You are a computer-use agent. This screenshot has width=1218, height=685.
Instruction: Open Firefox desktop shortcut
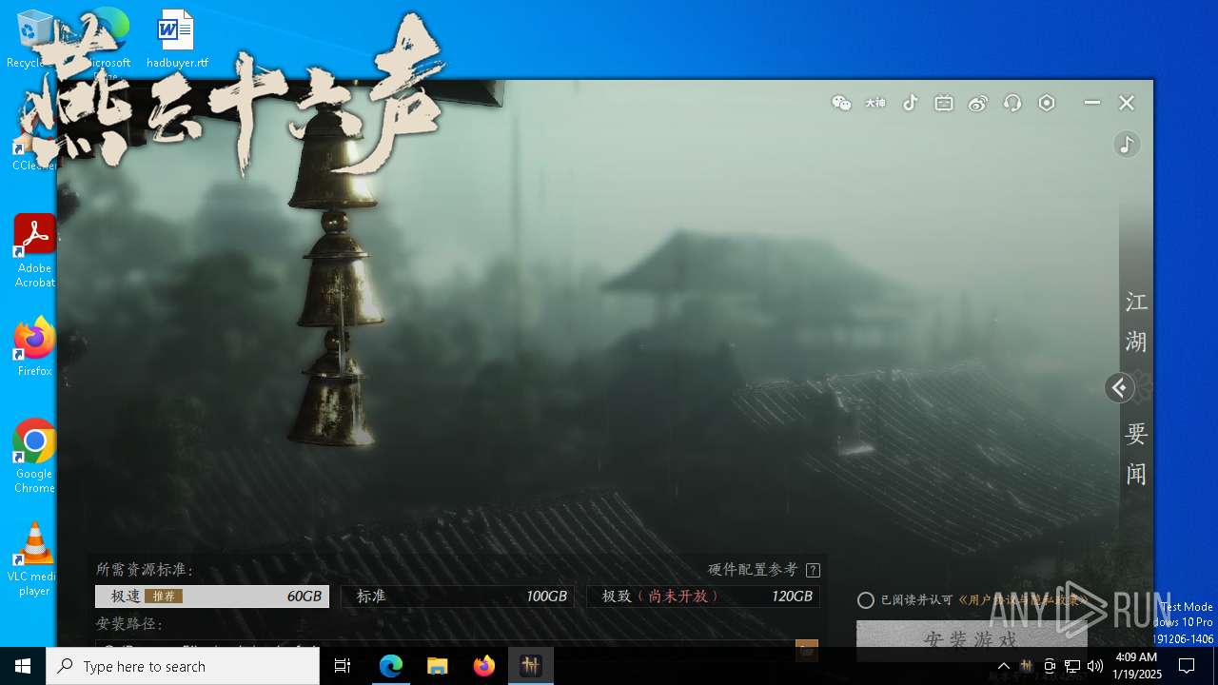[34, 347]
